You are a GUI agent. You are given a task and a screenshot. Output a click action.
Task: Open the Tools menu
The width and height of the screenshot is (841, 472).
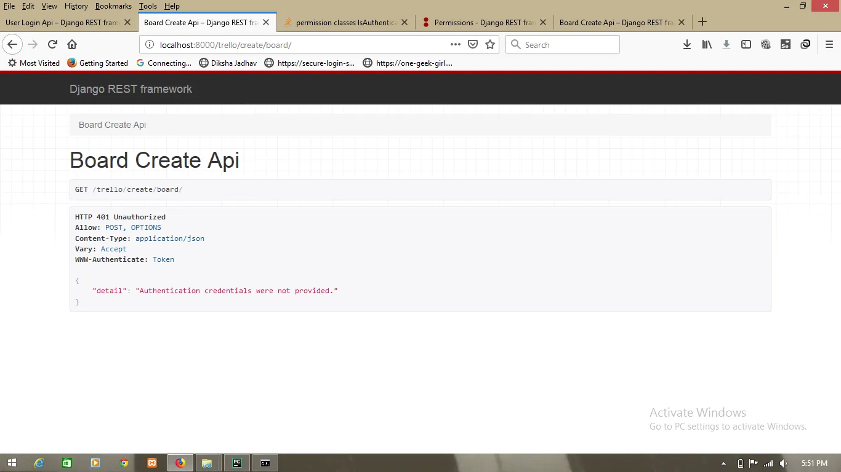148,6
